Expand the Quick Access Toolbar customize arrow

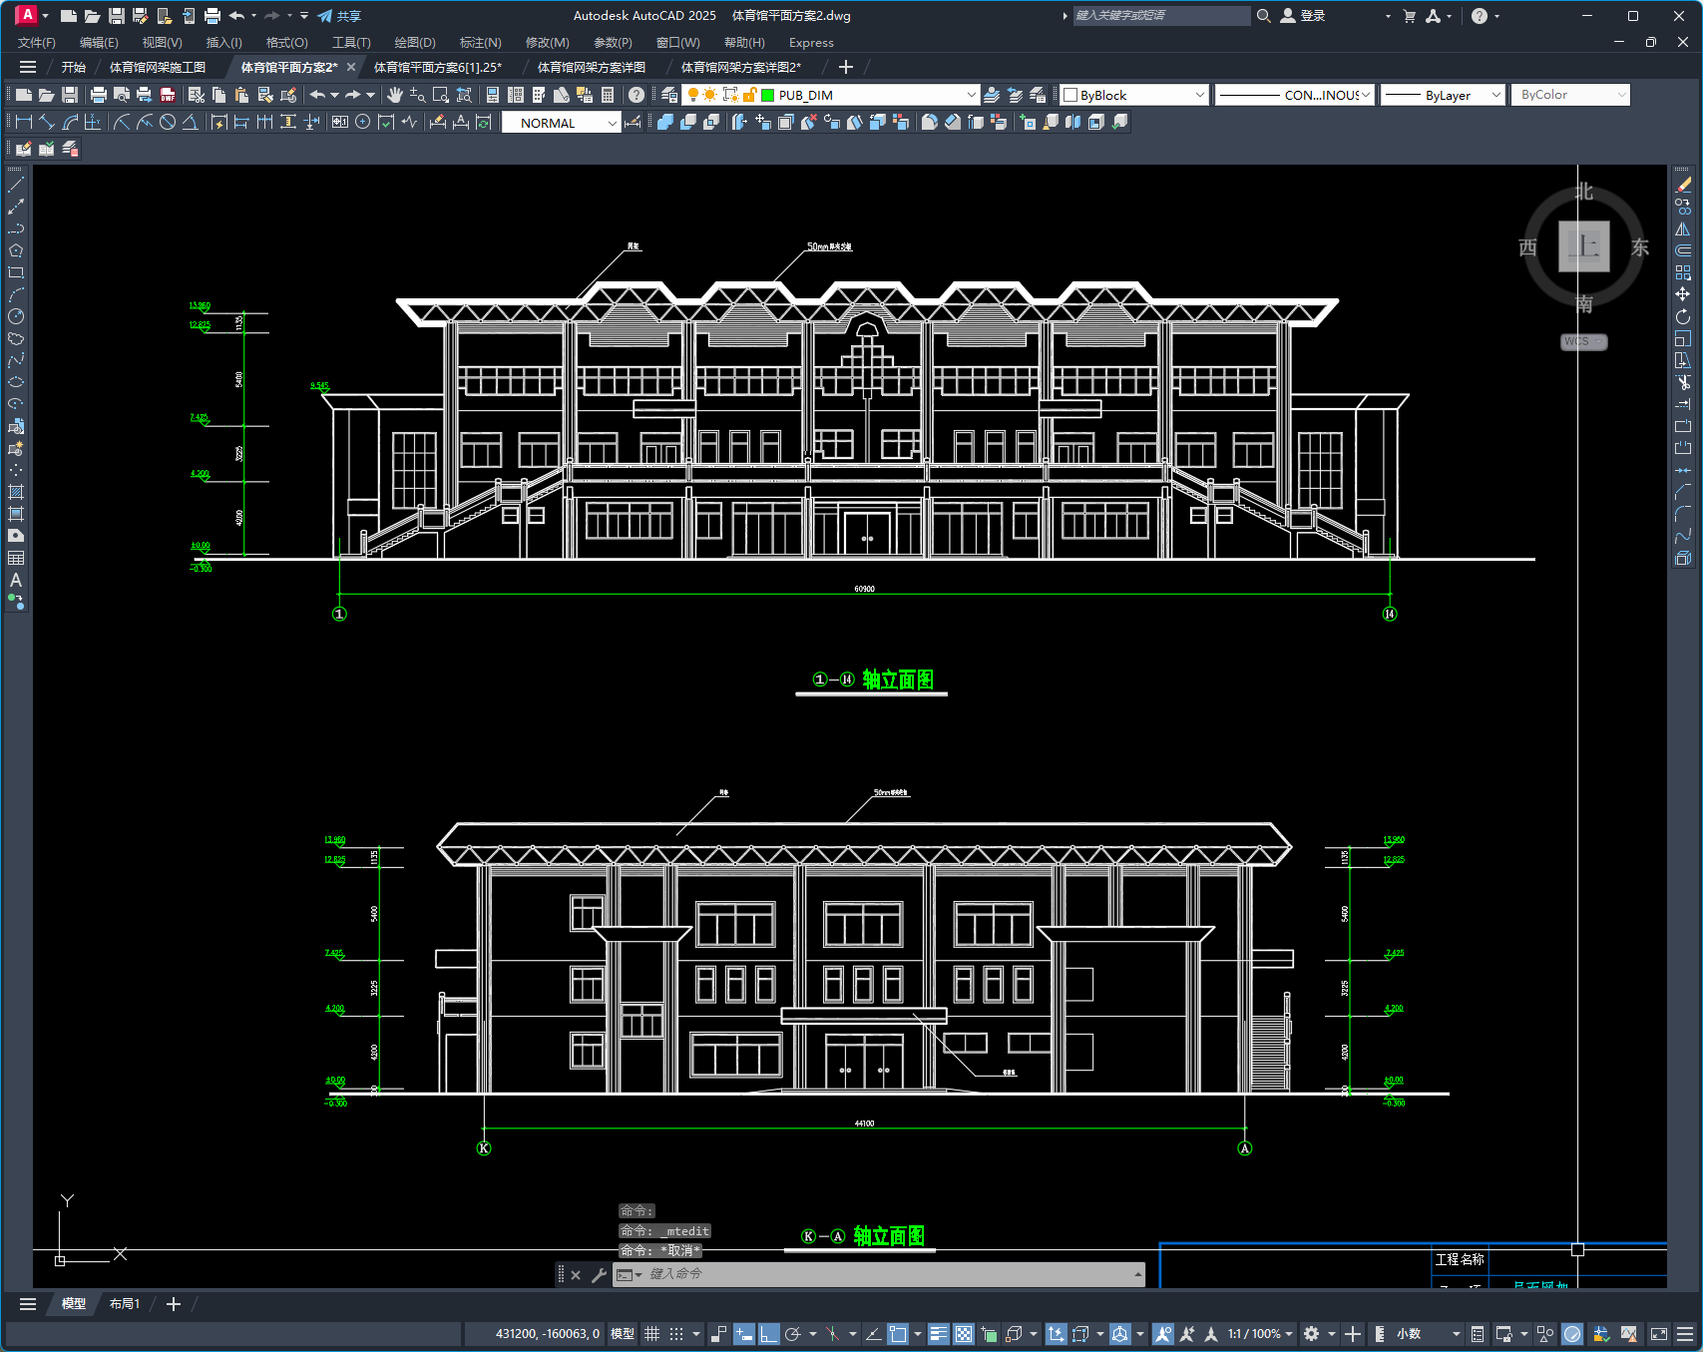tap(304, 16)
